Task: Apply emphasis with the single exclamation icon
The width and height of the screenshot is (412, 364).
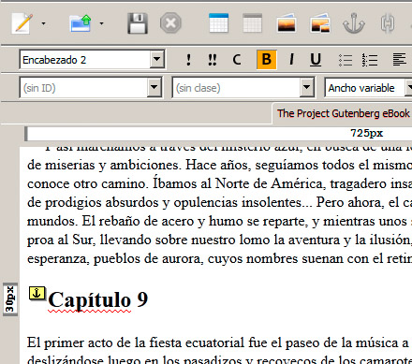Action: 188,59
